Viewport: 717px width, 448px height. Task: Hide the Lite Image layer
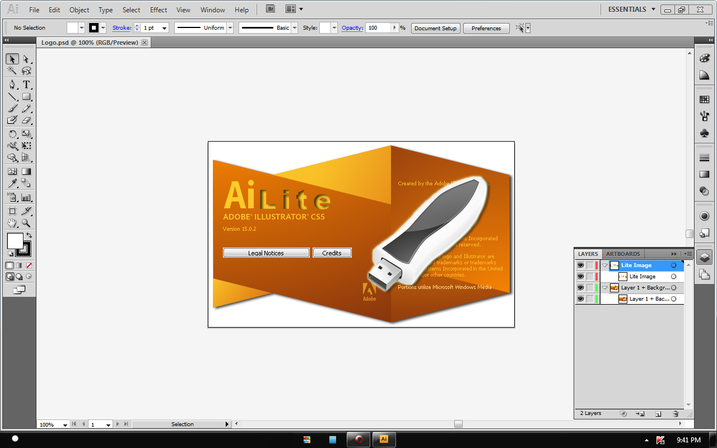[x=580, y=265]
